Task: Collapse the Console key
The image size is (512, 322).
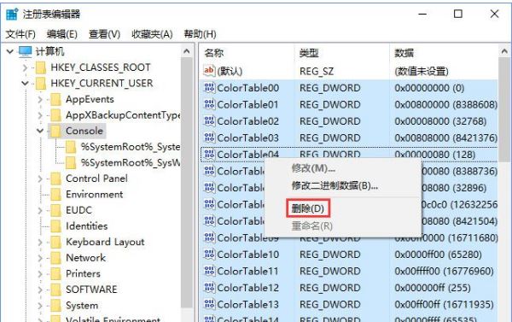Action: coord(40,131)
